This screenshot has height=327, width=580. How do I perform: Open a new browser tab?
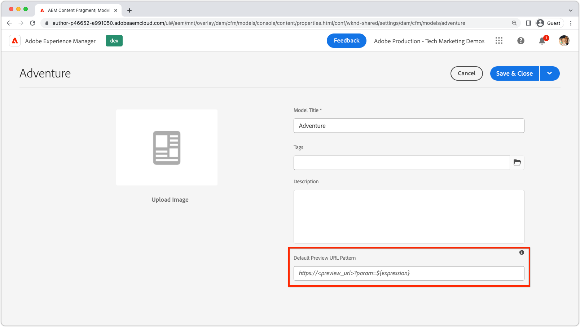tap(129, 10)
